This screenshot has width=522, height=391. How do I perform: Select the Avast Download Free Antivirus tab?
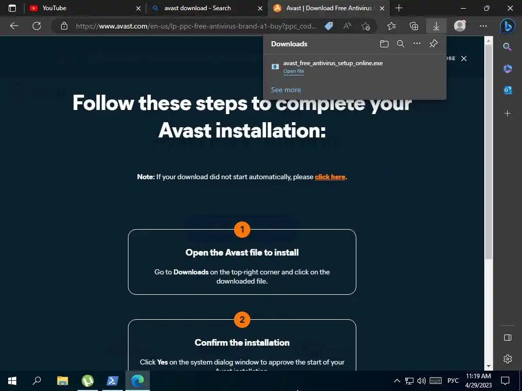329,8
